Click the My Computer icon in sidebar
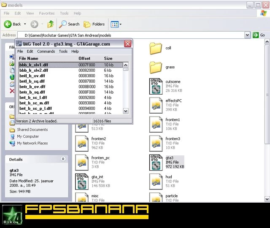This screenshot has height=228, width=270. coord(12,136)
